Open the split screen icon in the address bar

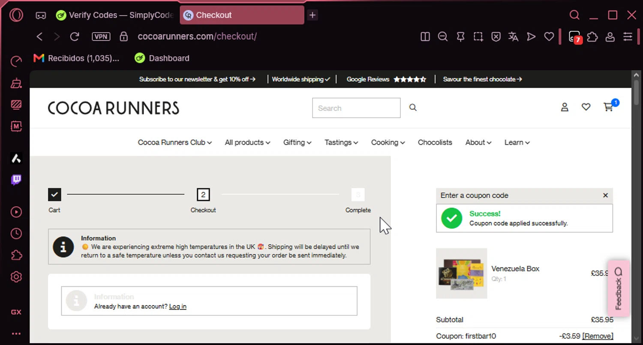(x=425, y=37)
